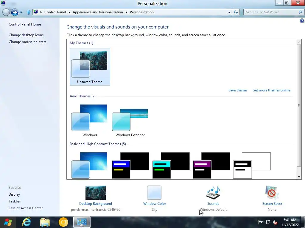Open Change desktop icons
Image resolution: width=305 pixels, height=228 pixels.
point(26,35)
